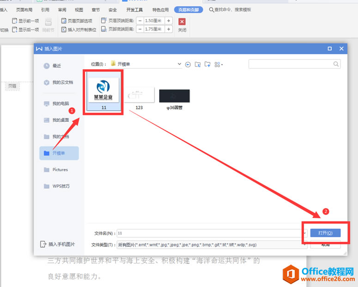Click the 1.75厘米 footer distance field
The width and height of the screenshot is (358, 287).
(x=154, y=29)
